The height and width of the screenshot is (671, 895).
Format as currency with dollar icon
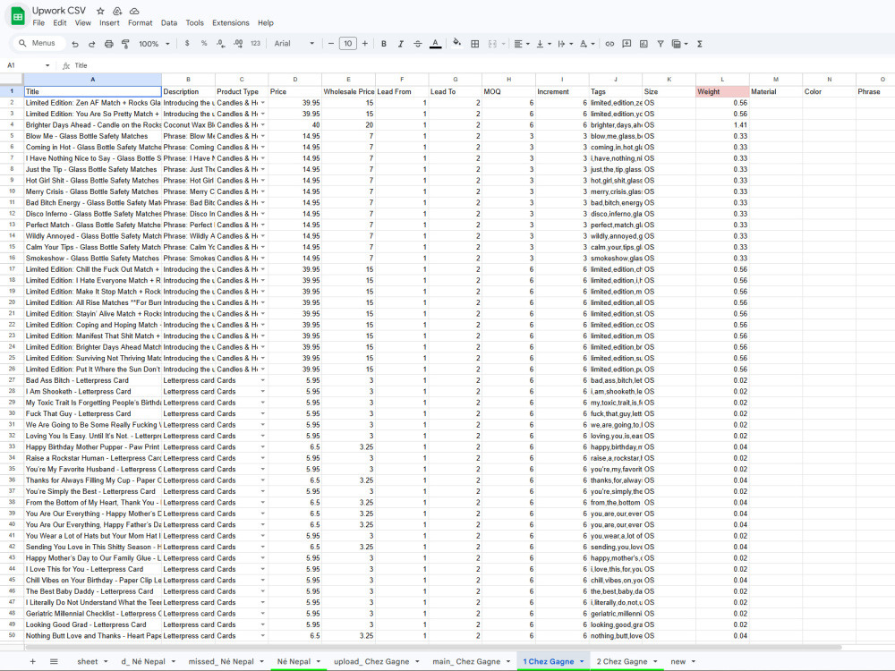coord(187,43)
